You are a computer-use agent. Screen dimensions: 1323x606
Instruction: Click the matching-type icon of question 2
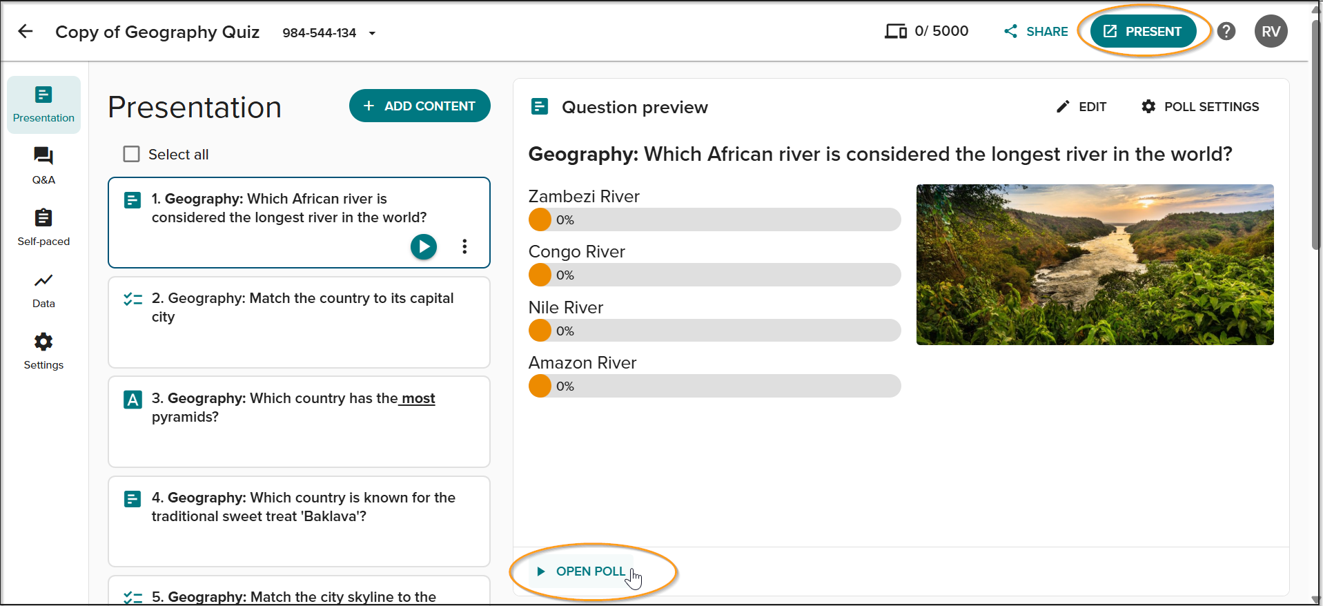point(133,299)
